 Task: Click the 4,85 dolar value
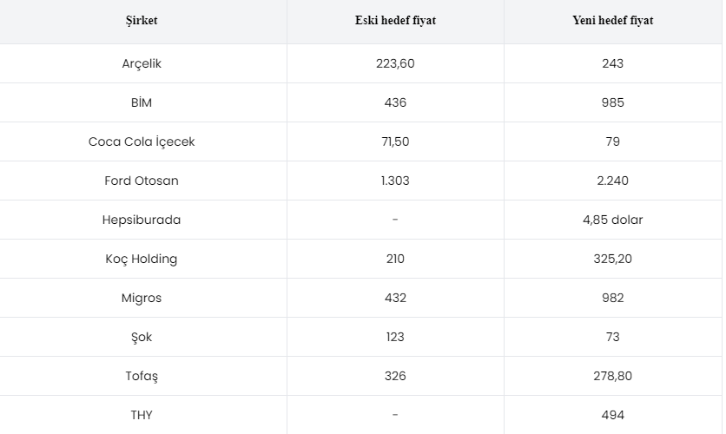[612, 220]
